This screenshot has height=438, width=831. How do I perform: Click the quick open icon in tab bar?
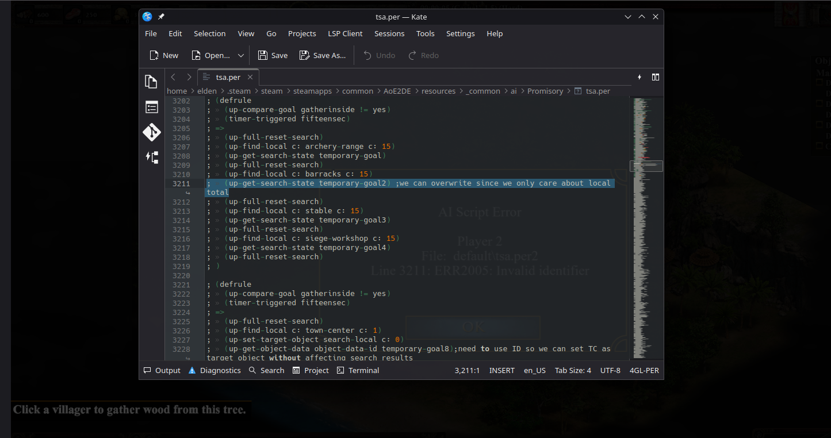[639, 77]
